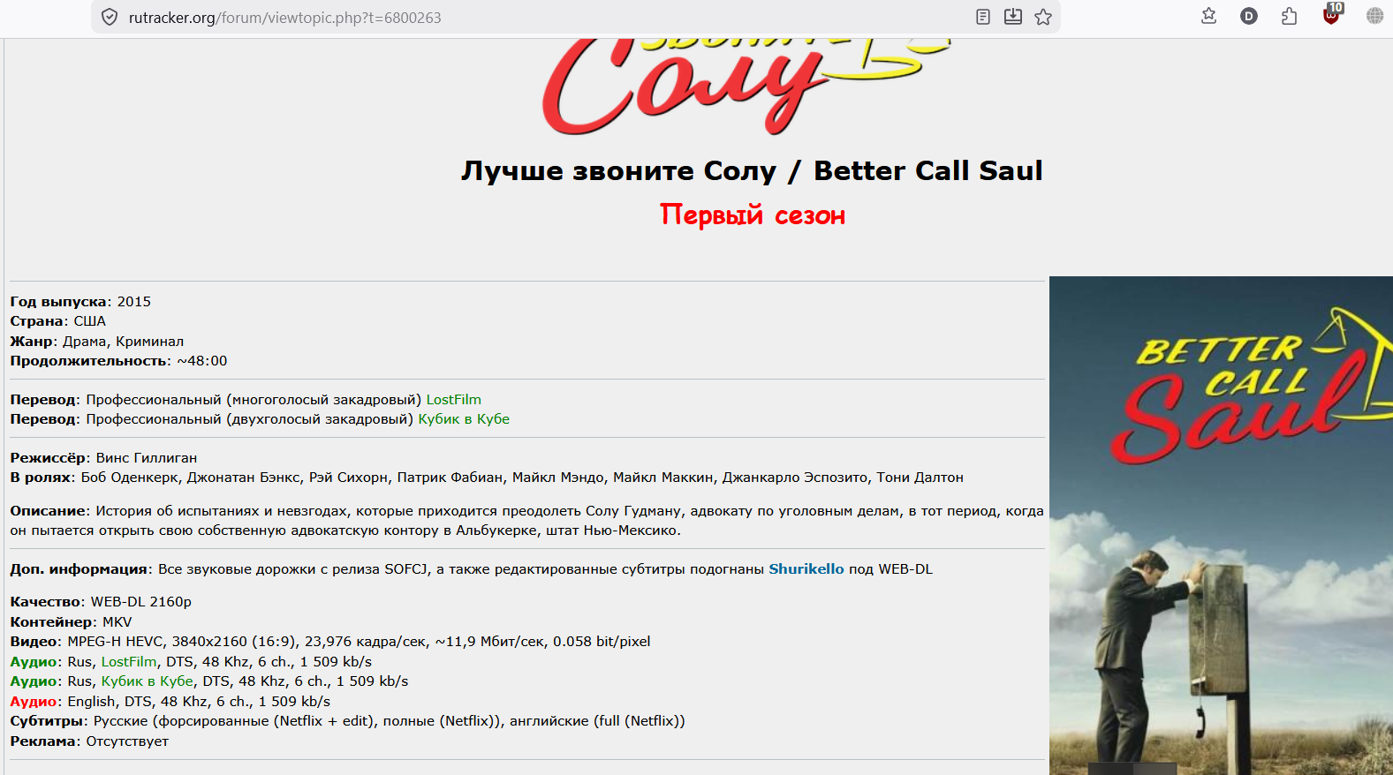
Task: Click the 'Продолжительность: ~48:00' line
Action: 118,361
